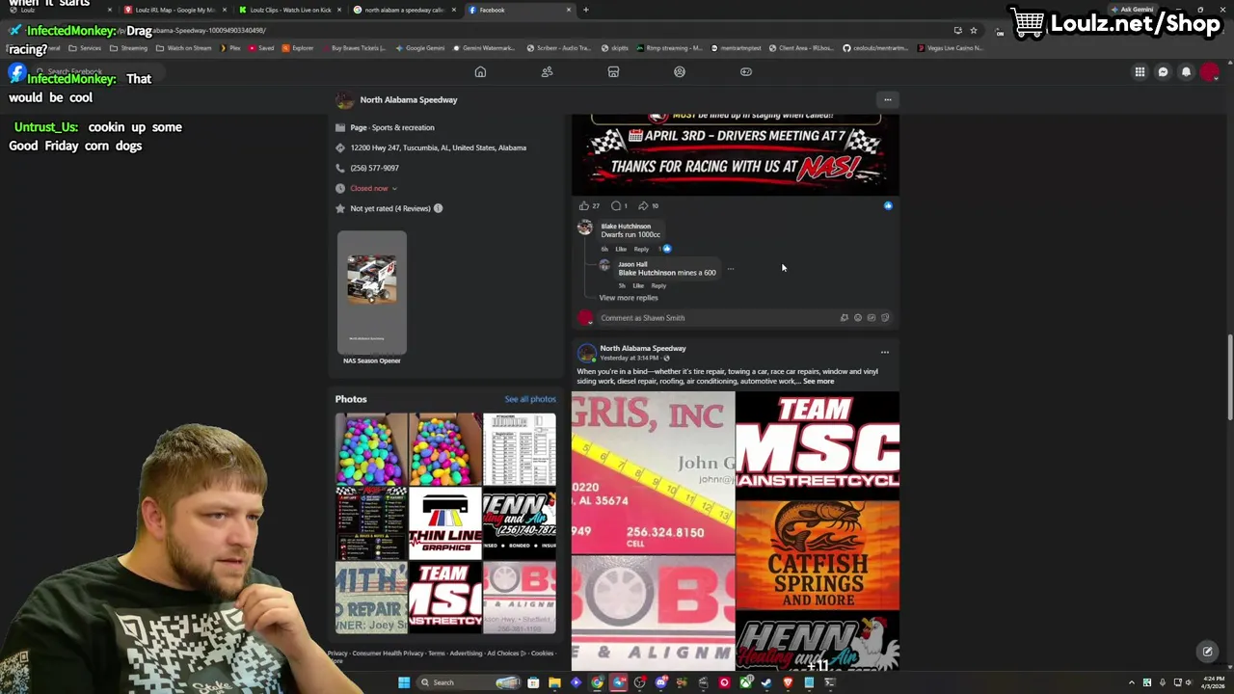
Task: Open the Friends icon in Facebook navigation
Action: pos(547,71)
